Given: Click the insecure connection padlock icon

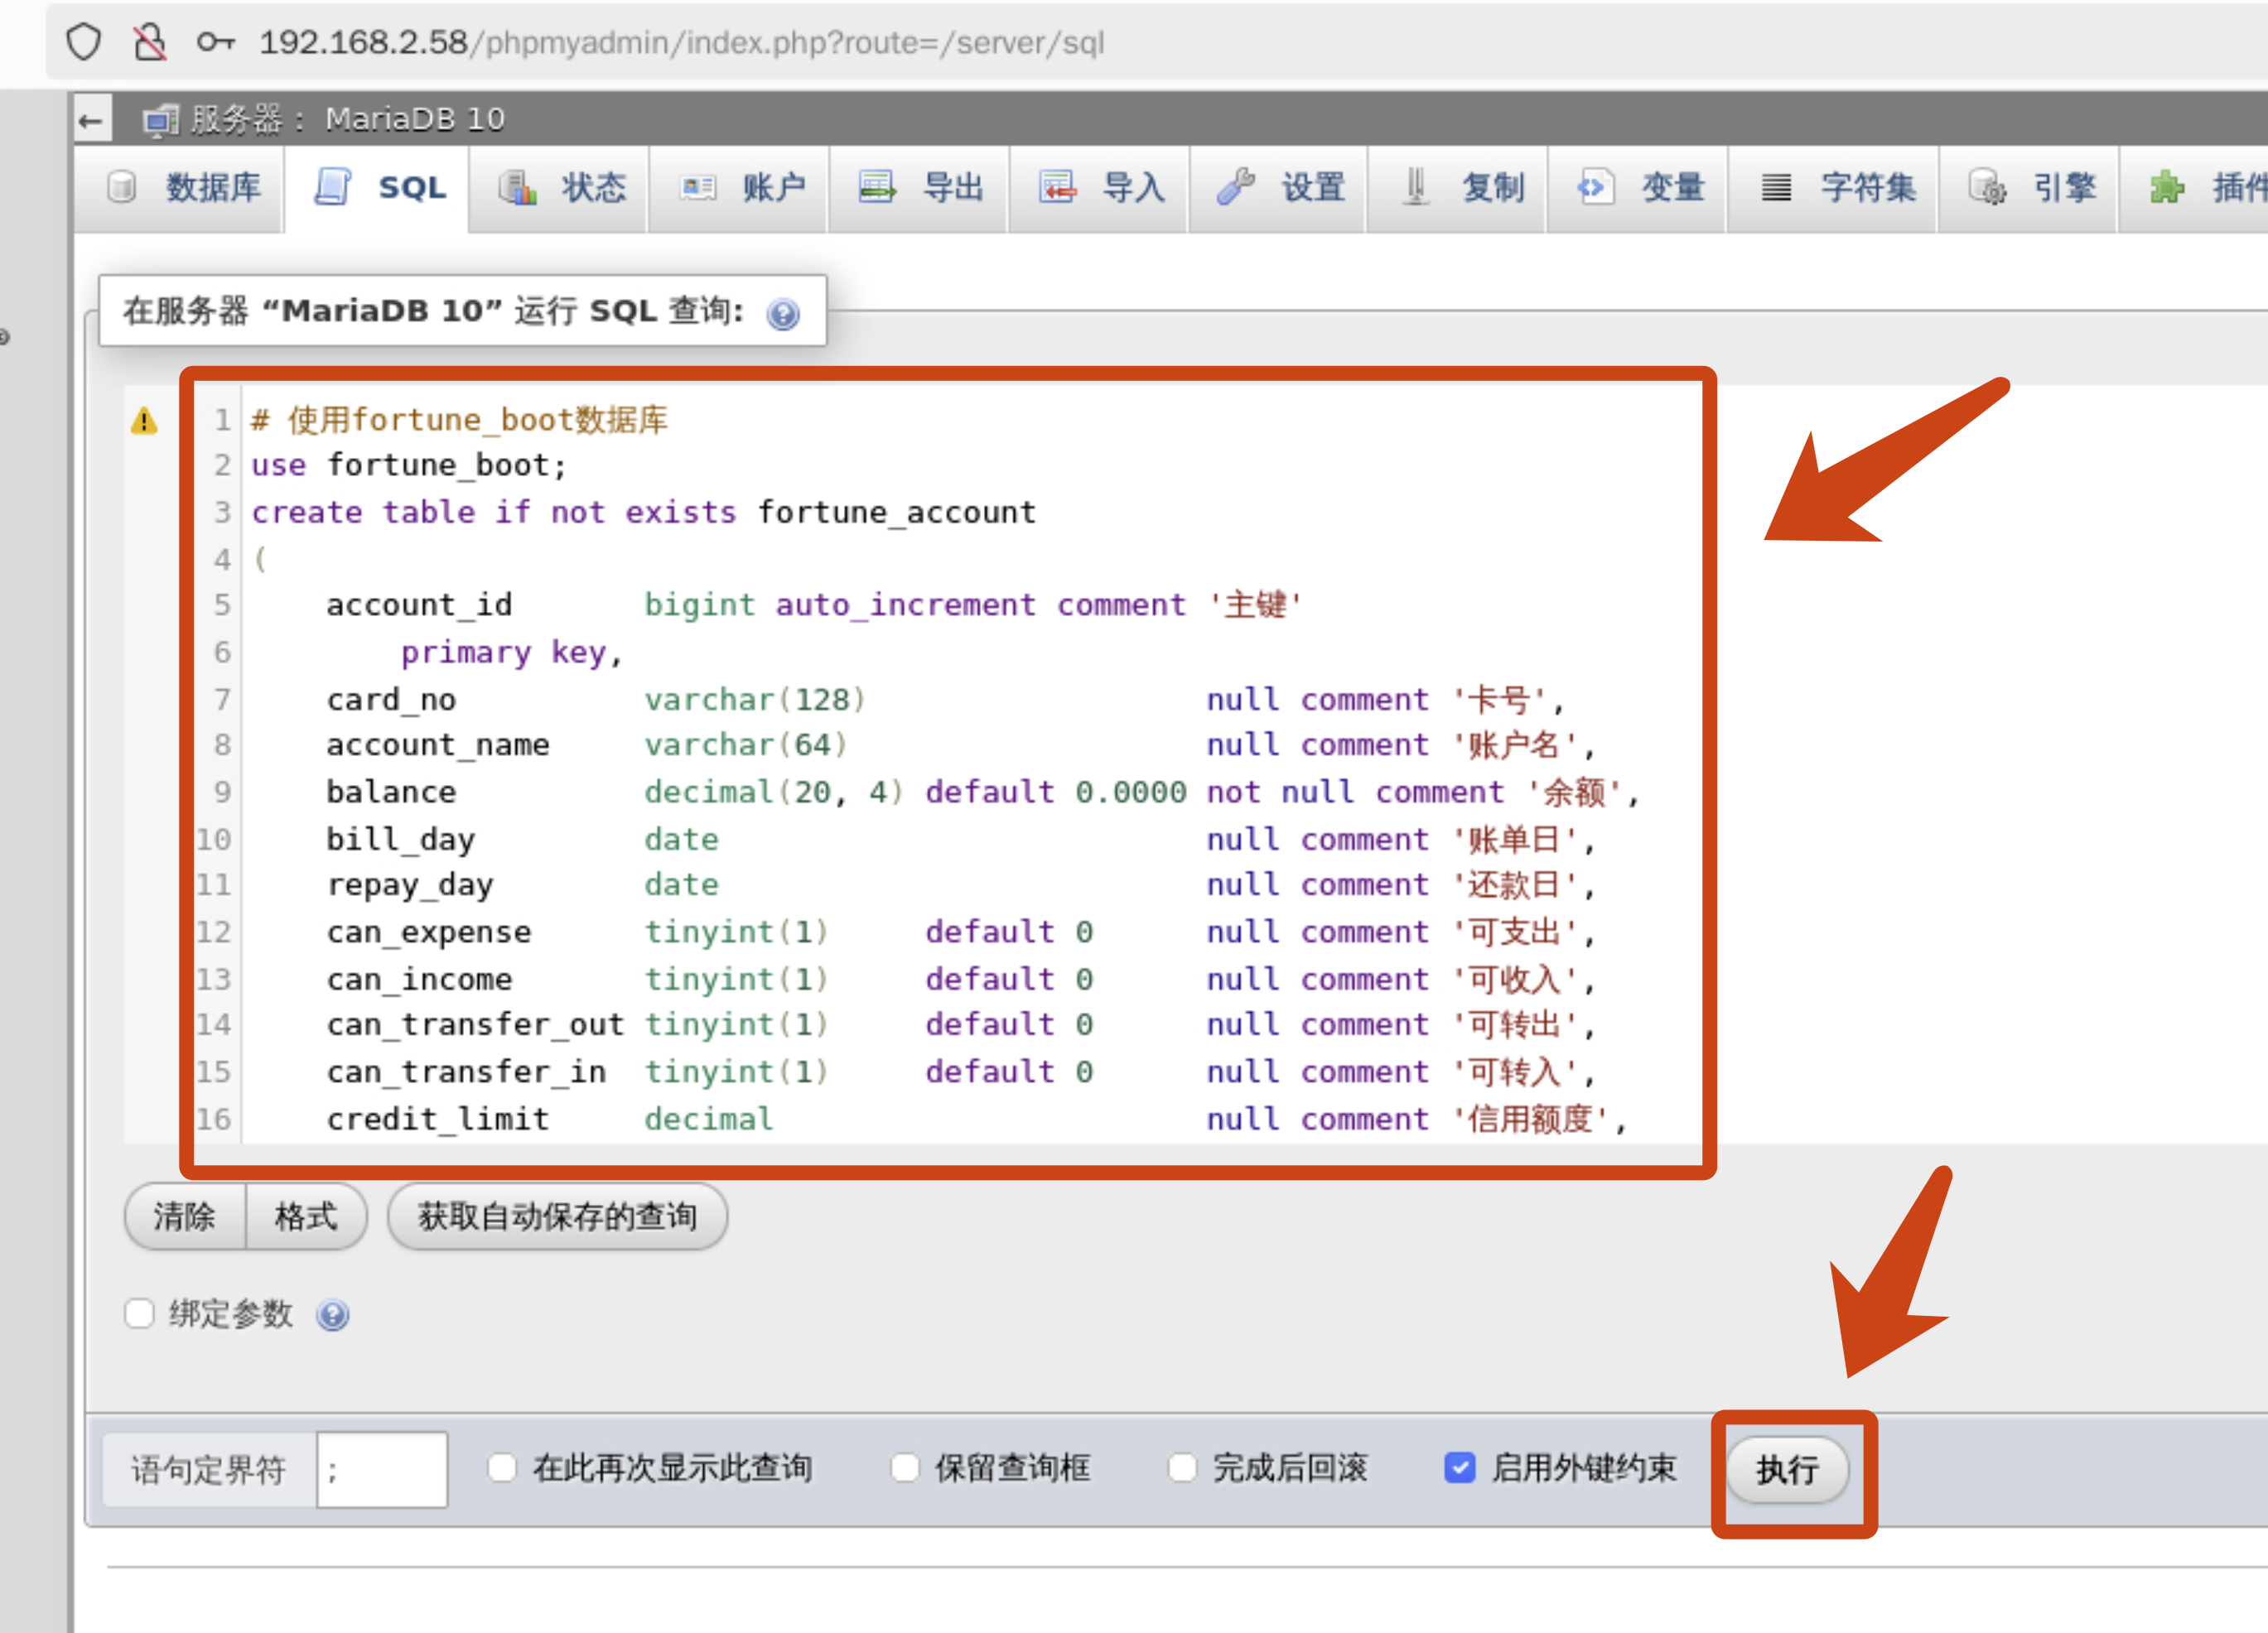Looking at the screenshot, I should point(150,42).
